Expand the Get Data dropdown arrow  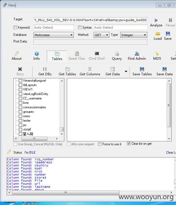(126, 71)
